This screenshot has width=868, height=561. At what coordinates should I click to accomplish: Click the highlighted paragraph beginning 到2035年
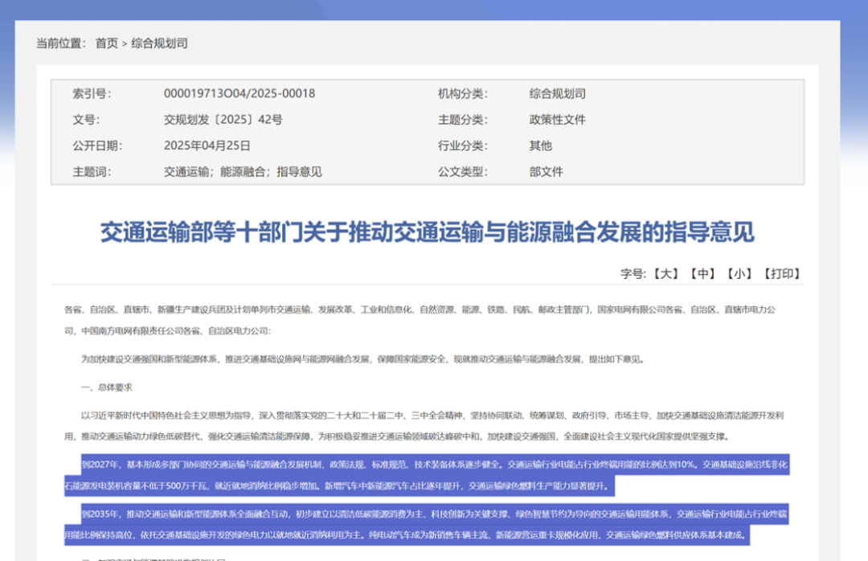click(427, 525)
